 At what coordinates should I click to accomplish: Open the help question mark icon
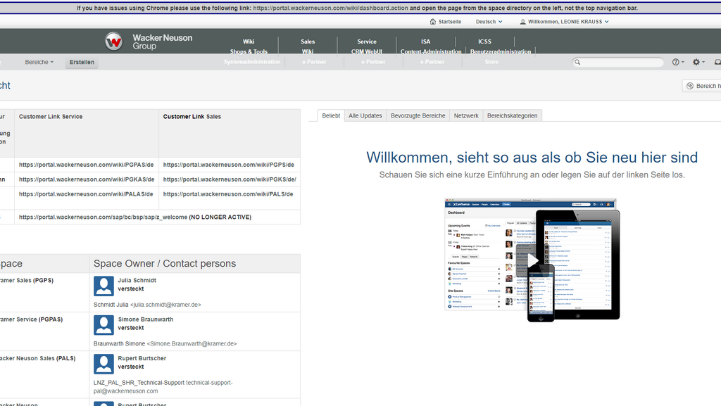click(x=675, y=63)
